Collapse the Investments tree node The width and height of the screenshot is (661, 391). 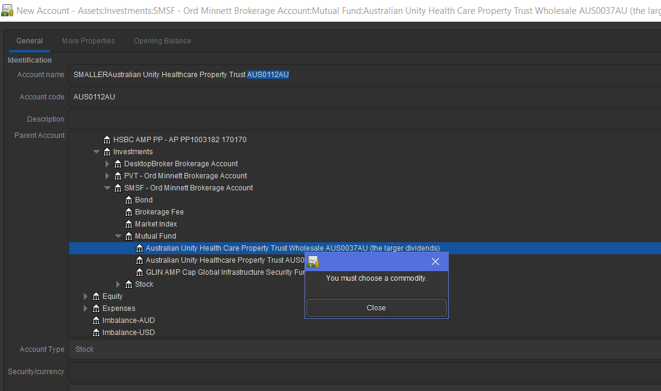[96, 152]
